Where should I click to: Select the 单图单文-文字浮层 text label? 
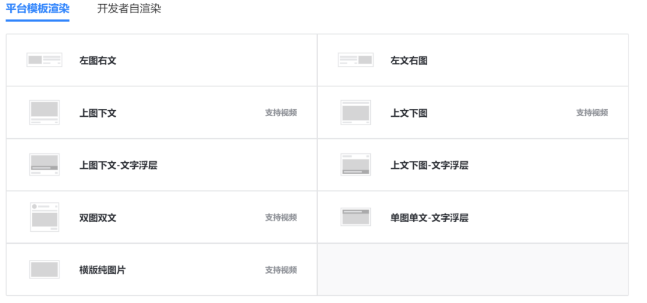(x=430, y=217)
